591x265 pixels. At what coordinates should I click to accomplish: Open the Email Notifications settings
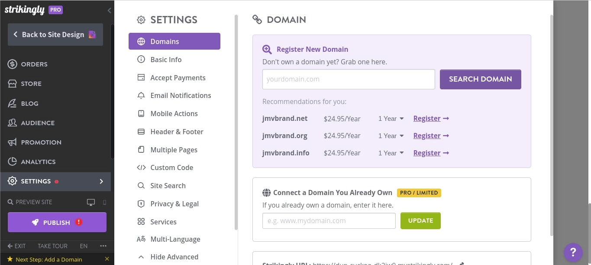[x=181, y=95]
